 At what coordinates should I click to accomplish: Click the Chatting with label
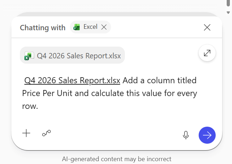pos(43,28)
